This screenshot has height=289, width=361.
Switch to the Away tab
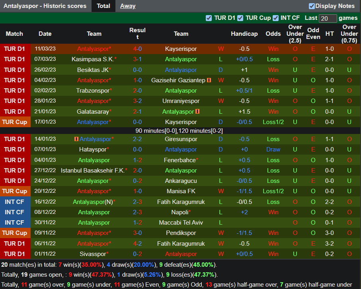click(x=128, y=6)
